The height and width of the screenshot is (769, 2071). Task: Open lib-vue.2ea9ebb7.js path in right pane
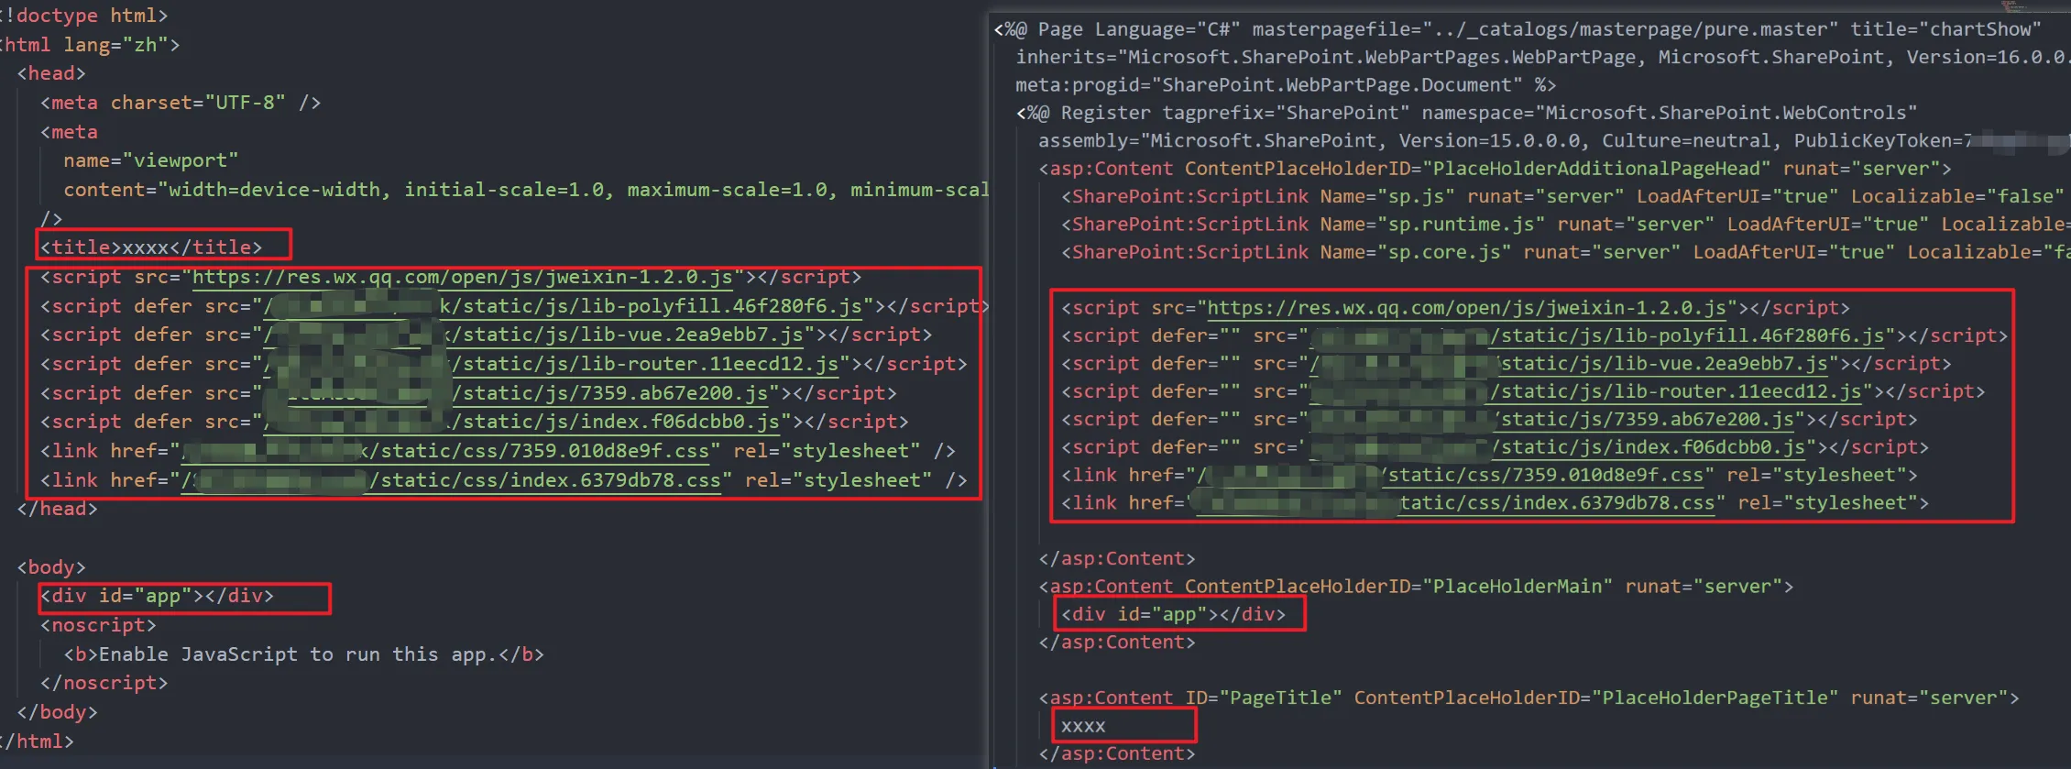(1568, 364)
